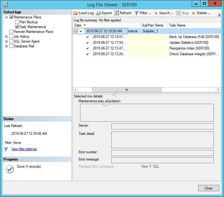The image size is (224, 197).
Task: Click the horizontal scrollbar thumb in log grid
Action: click(x=126, y=90)
